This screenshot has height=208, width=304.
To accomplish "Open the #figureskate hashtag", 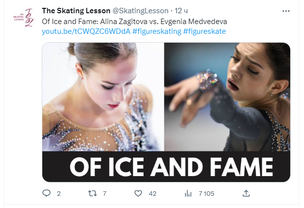I will pos(205,31).
